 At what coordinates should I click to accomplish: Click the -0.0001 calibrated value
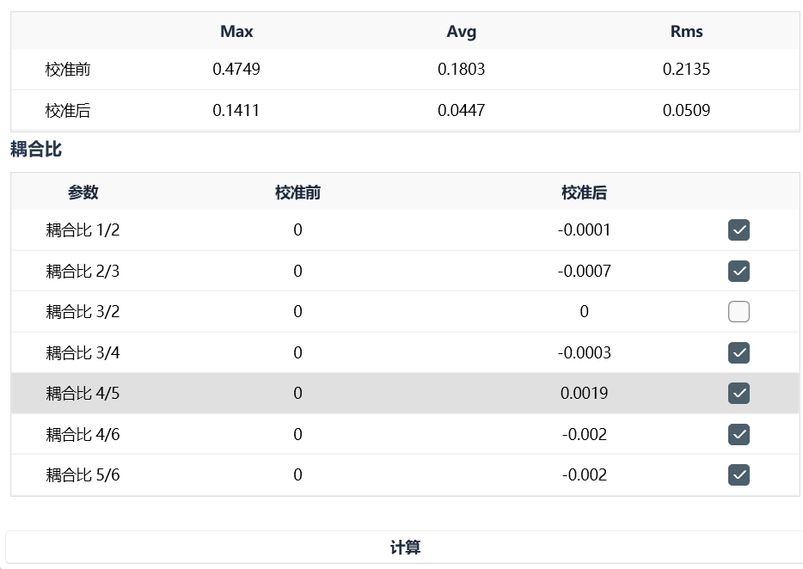tap(584, 230)
